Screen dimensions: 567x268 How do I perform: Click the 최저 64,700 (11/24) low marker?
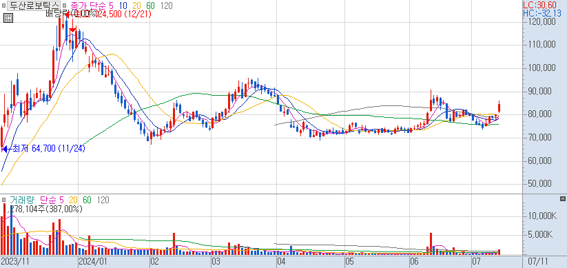(44, 149)
